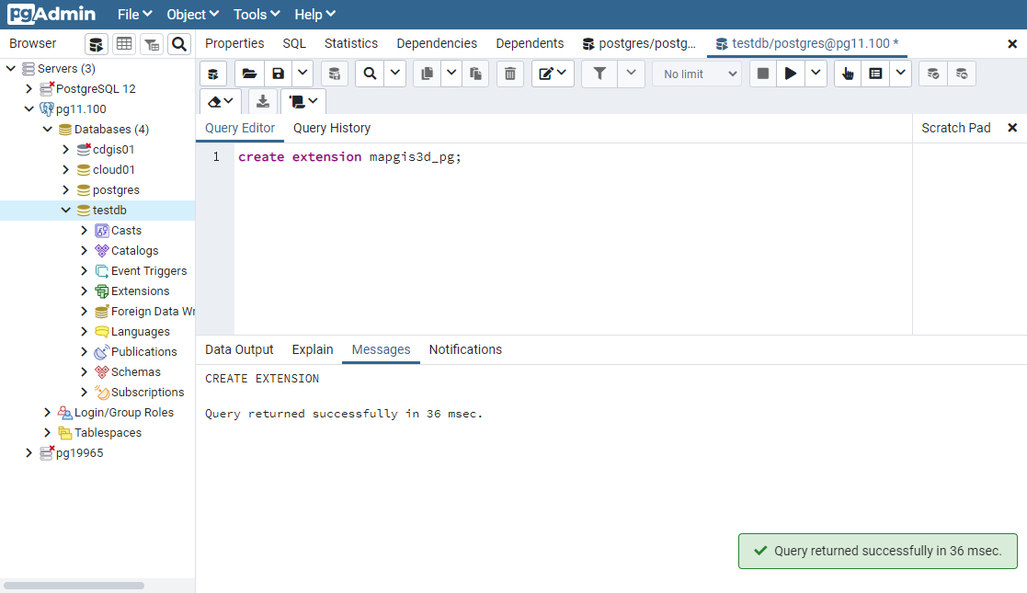1027x593 pixels.
Task: Expand the Schemas tree node
Action: pos(85,372)
